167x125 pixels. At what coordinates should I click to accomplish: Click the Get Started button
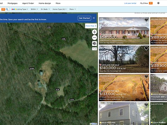pos(84,18)
